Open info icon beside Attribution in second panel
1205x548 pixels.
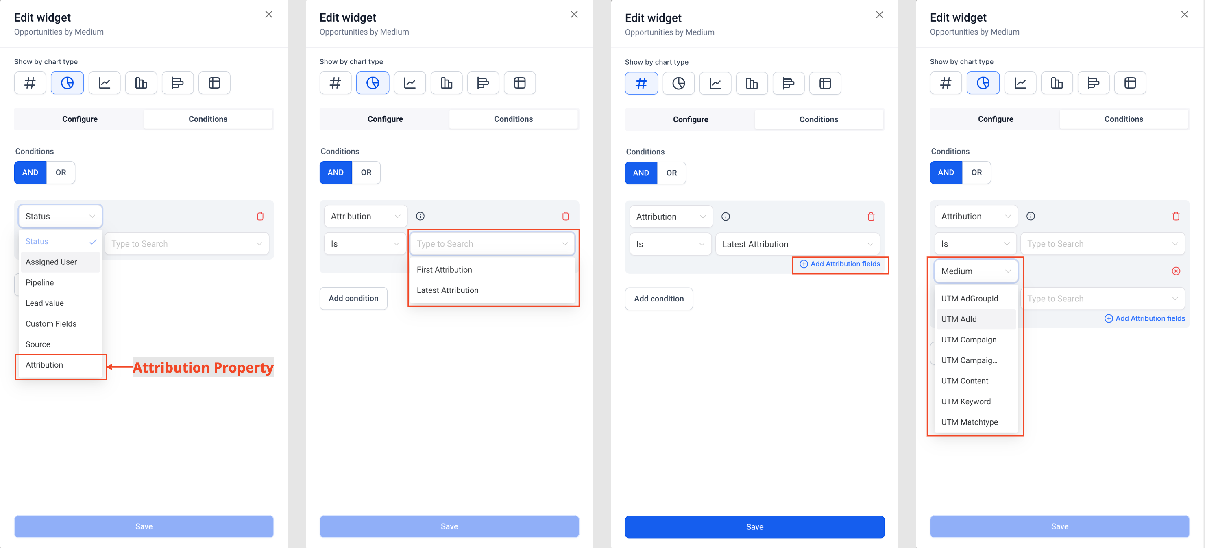(420, 216)
